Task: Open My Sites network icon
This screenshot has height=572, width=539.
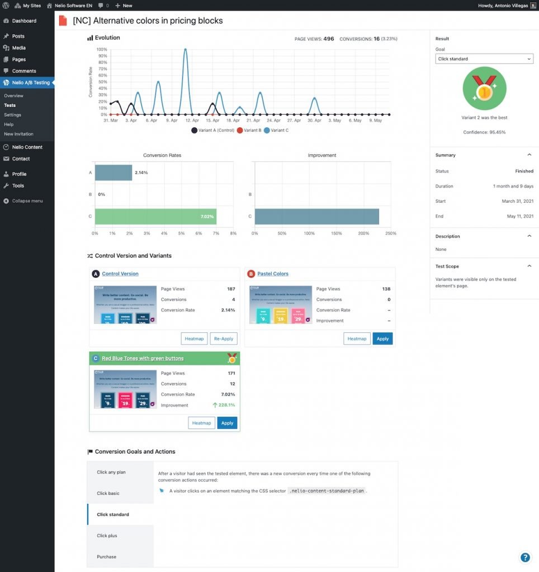Action: click(17, 6)
